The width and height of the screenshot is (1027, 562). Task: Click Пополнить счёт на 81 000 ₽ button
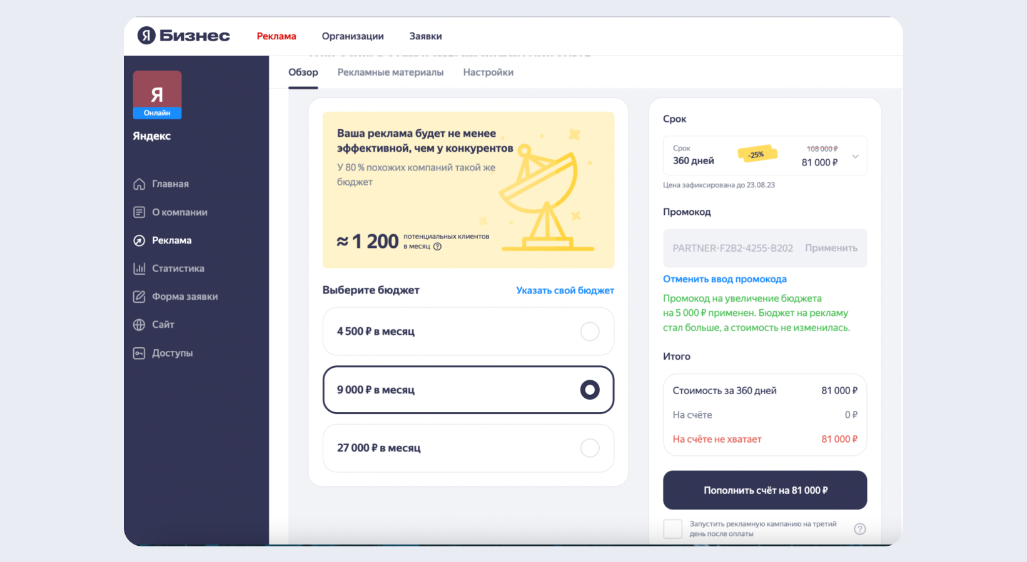pyautogui.click(x=765, y=490)
